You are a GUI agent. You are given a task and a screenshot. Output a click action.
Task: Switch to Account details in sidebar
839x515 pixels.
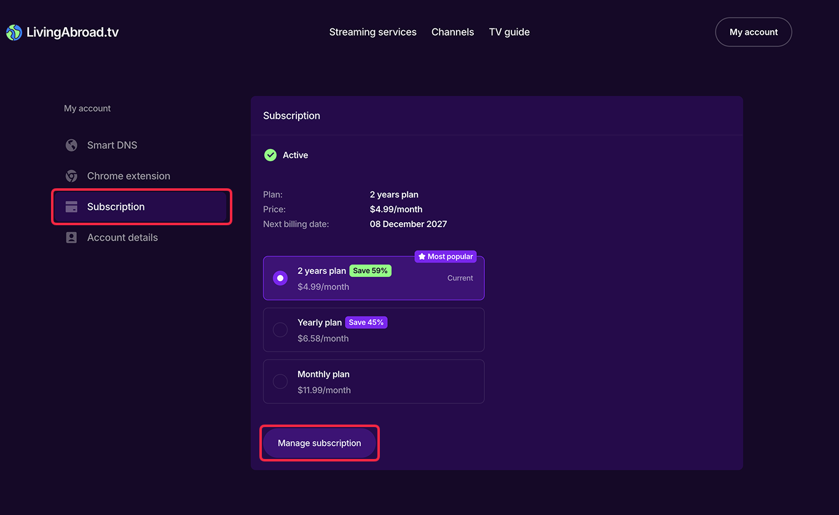click(122, 238)
